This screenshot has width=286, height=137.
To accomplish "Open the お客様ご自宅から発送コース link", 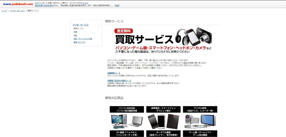I will click(119, 81).
